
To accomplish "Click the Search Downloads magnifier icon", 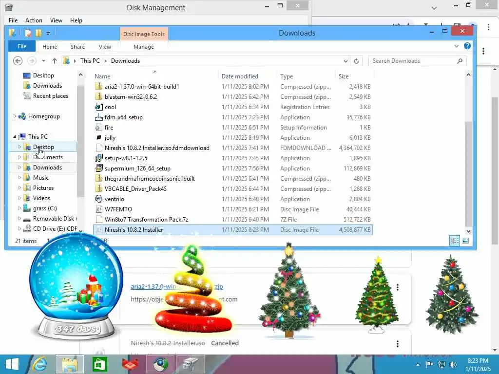I will (x=460, y=61).
